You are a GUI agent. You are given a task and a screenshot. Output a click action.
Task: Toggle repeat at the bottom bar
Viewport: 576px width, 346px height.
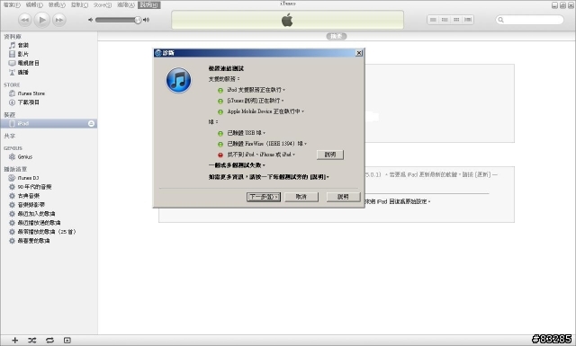[x=49, y=340]
